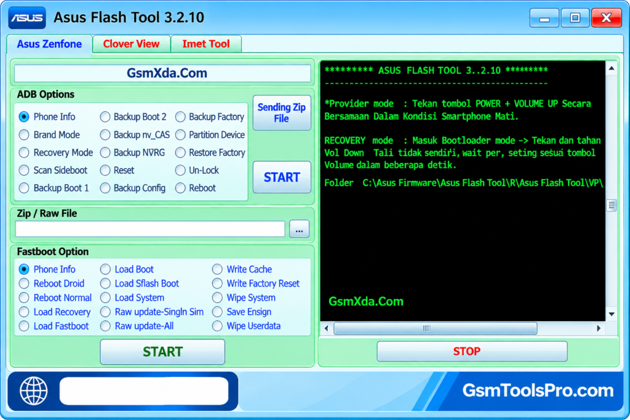
Task: Choose Backup nv_CAS option
Action: point(105,135)
